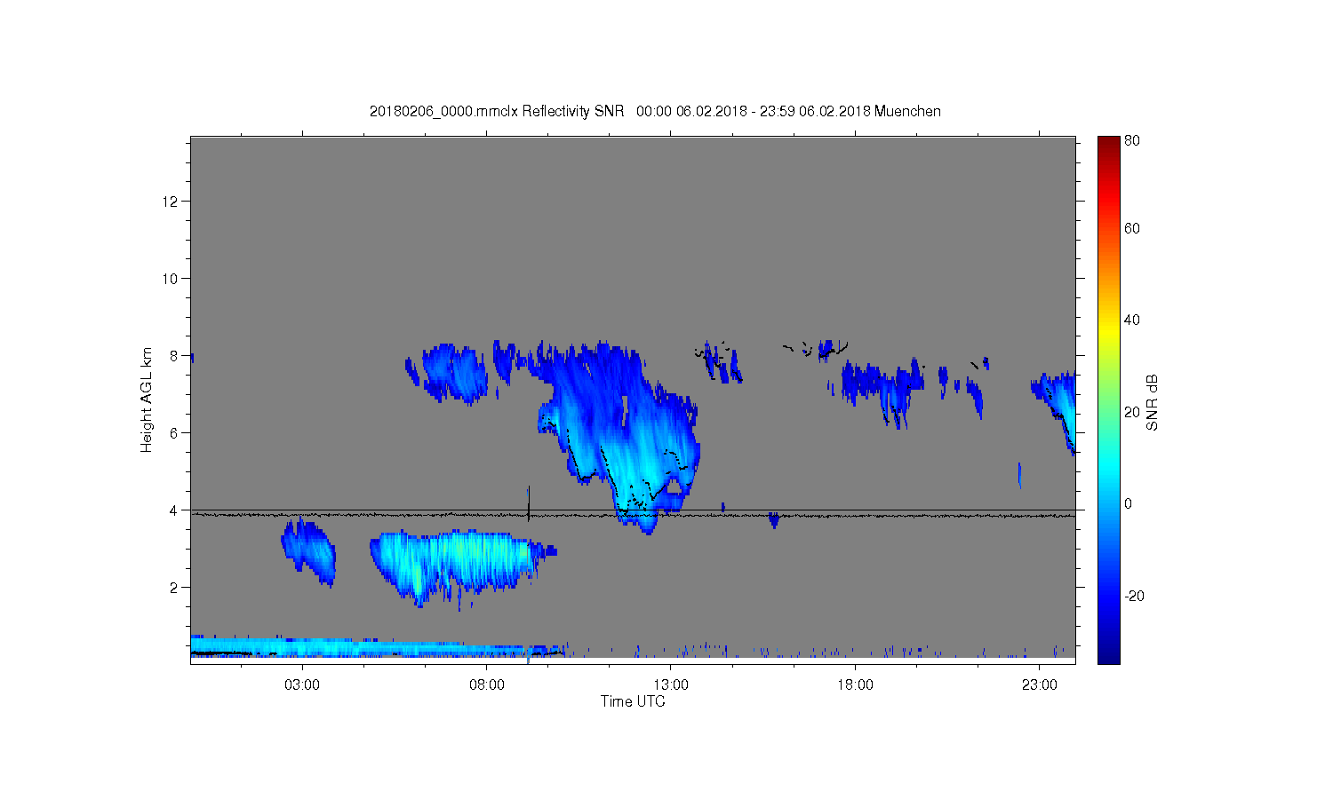Screen dimensions: 1333x799
Task: Click the 'SNR dB' colorbar label
Action: point(1153,402)
